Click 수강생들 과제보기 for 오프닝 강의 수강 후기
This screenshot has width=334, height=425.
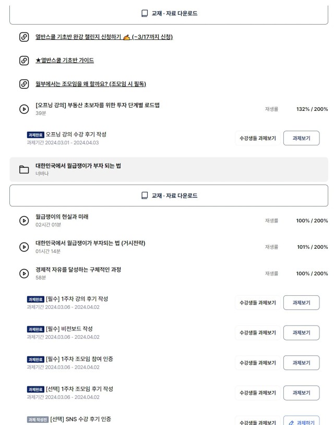(258, 138)
